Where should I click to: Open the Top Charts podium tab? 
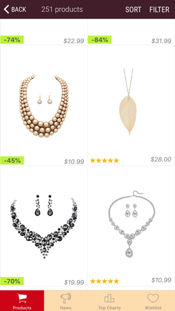109,301
